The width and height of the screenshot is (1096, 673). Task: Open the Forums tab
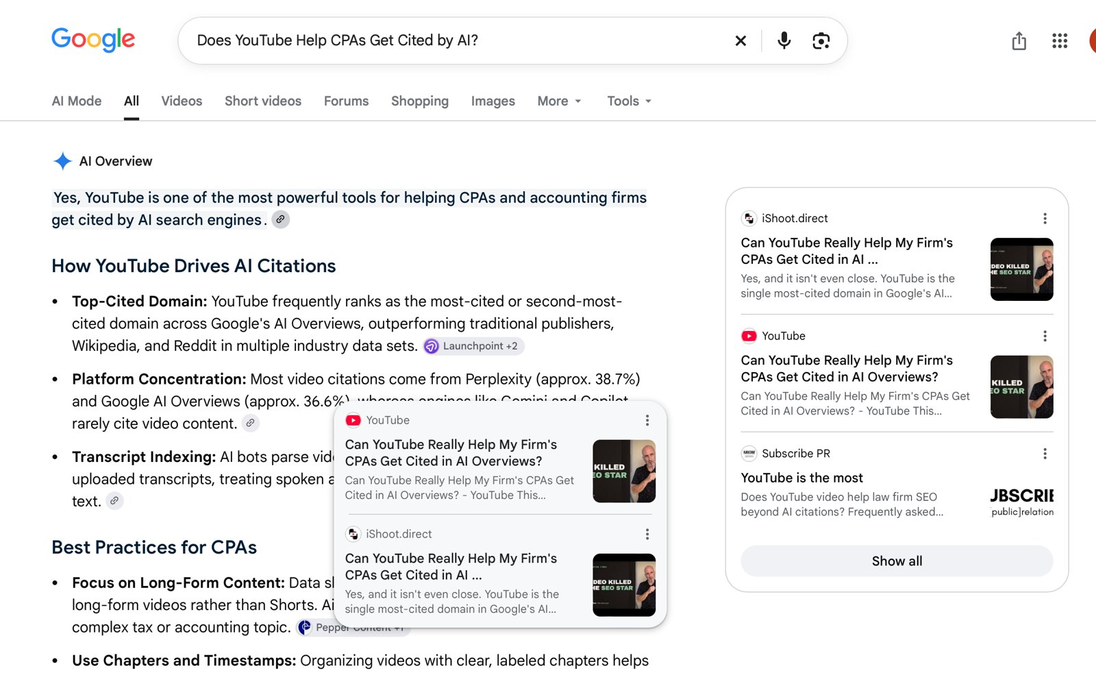(347, 101)
